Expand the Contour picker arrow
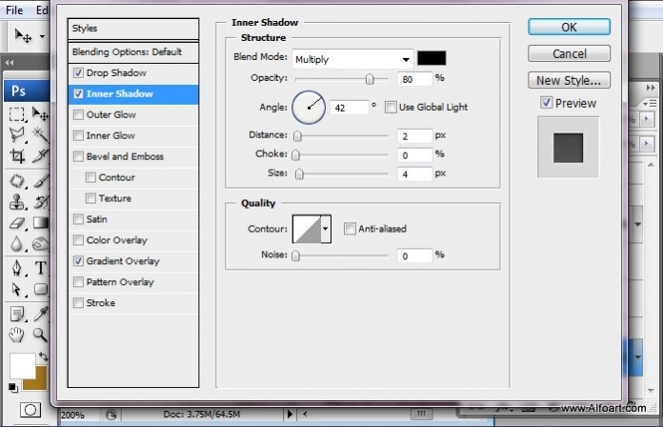The height and width of the screenshot is (427, 663). [x=325, y=229]
